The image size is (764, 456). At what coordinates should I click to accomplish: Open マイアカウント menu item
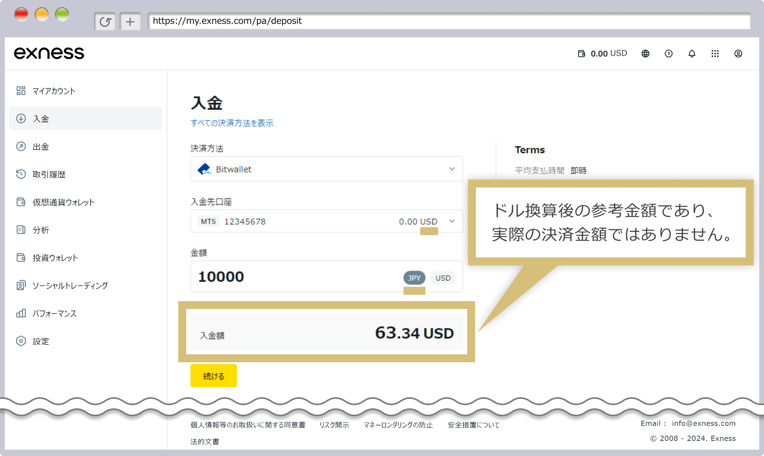point(86,91)
